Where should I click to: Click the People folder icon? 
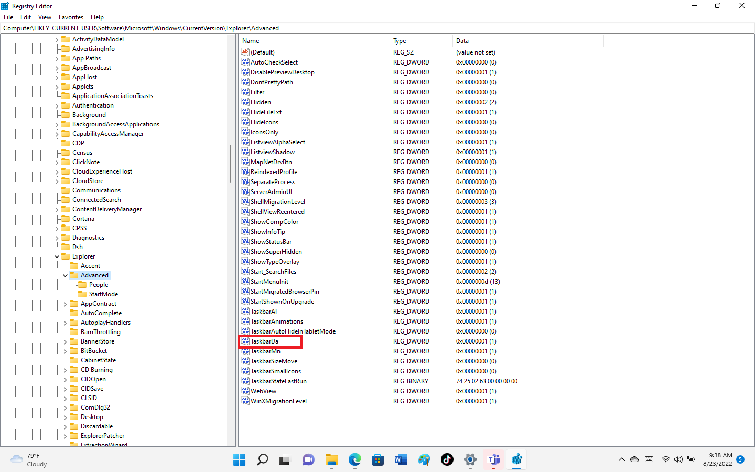[82, 285]
